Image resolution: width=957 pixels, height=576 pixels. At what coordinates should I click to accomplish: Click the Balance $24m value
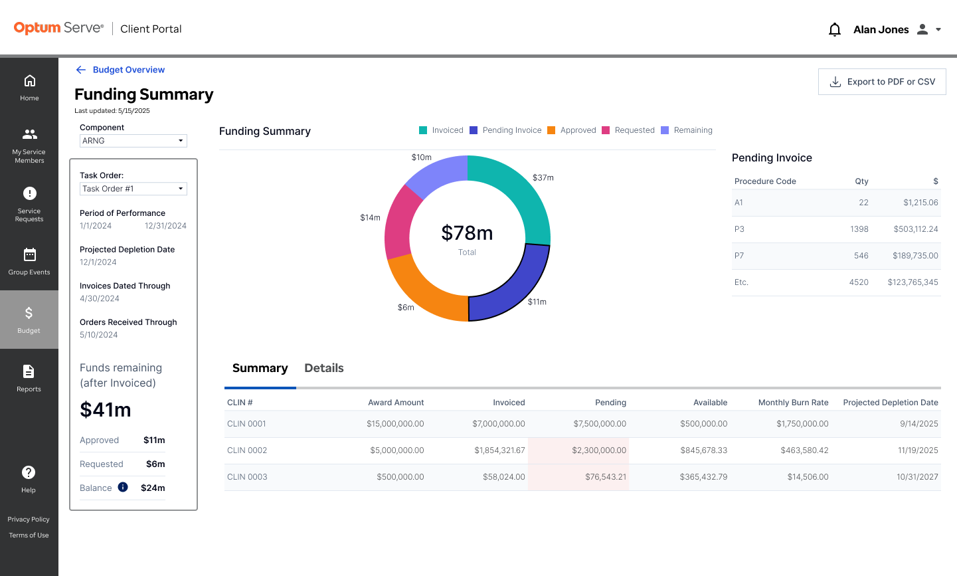(x=153, y=488)
